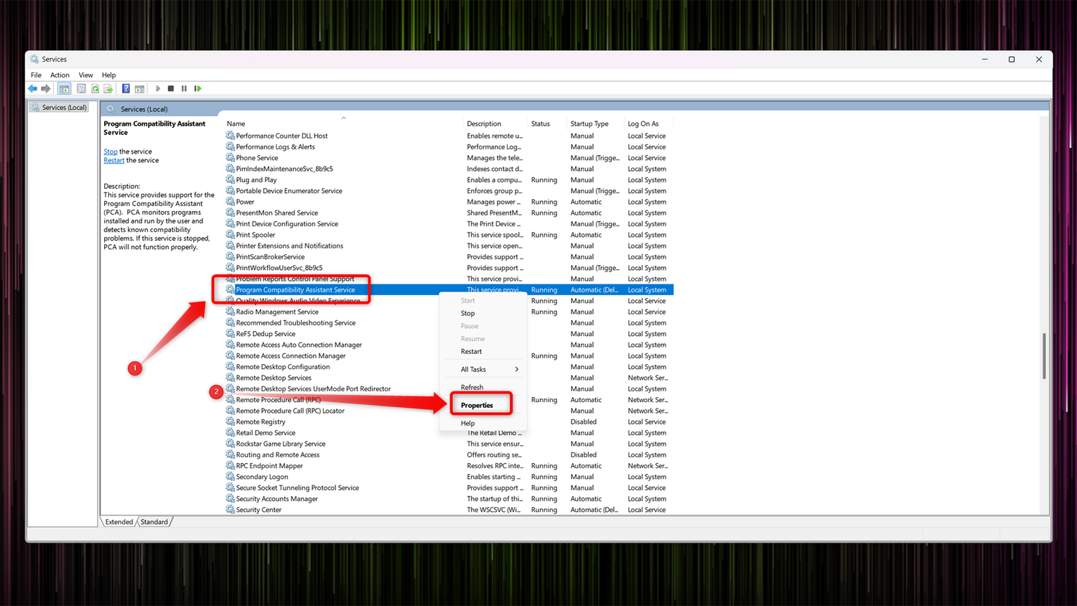Select the gear icon beside Plug and Play
The height and width of the screenshot is (606, 1077).
coord(230,180)
